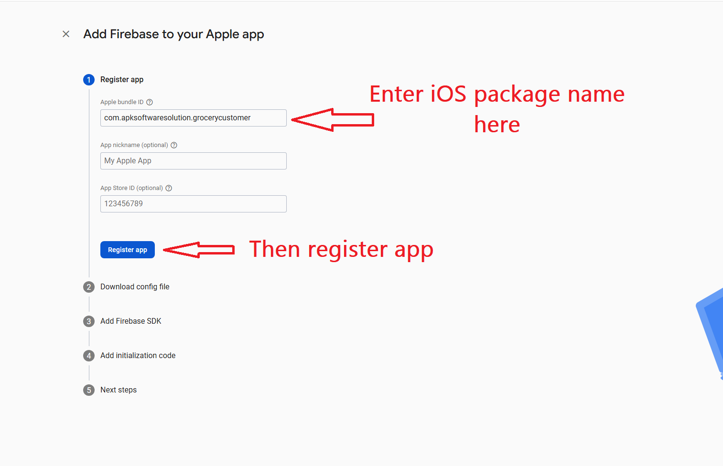
Task: Click the step 5 number badge
Action: click(89, 390)
